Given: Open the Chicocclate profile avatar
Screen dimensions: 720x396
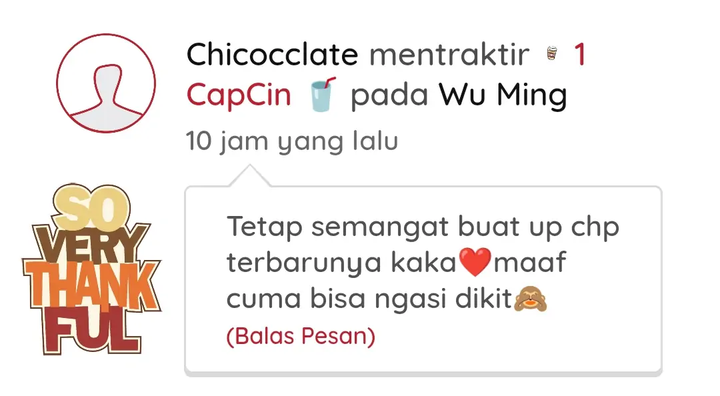Looking at the screenshot, I should coord(106,83).
